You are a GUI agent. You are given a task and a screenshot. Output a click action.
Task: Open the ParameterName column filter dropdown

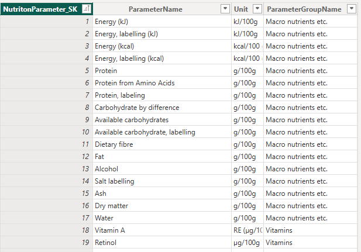tap(225, 9)
